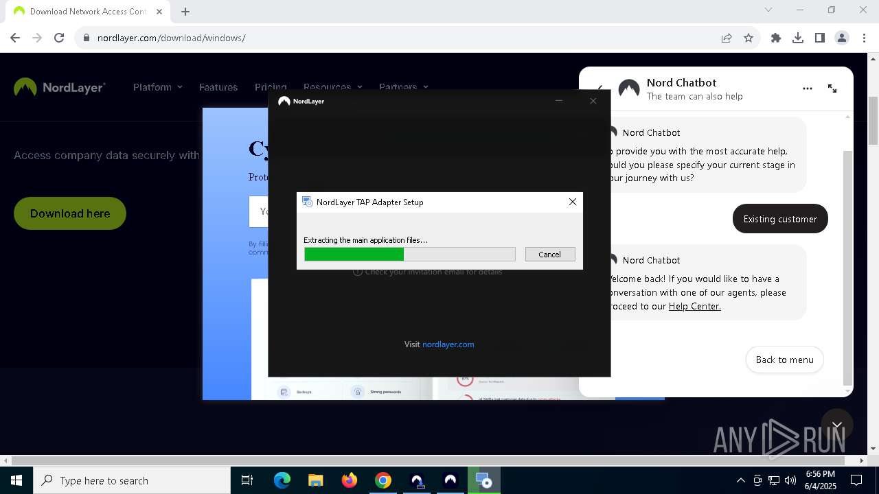Open the Windows Start menu
The image size is (879, 494).
[16, 480]
